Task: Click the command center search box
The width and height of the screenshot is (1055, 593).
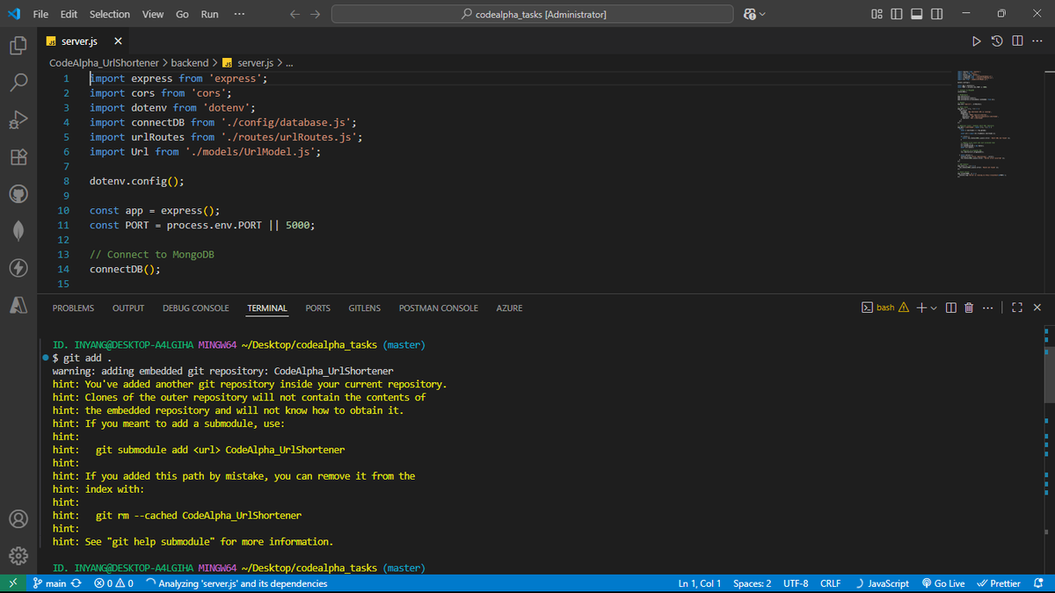Action: coord(533,14)
